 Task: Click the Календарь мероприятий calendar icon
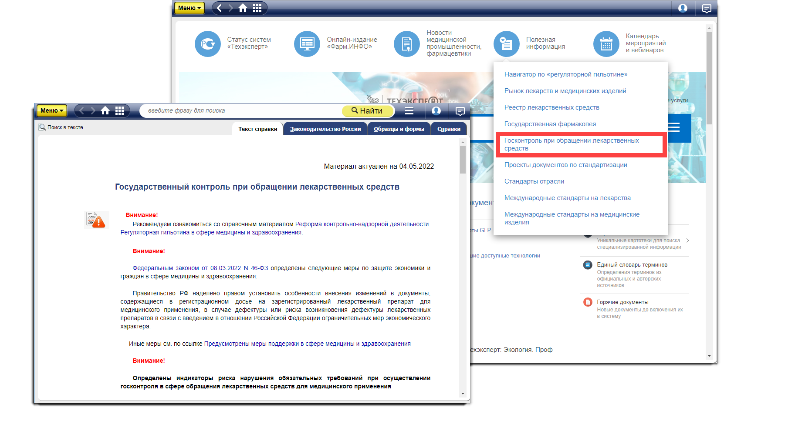(606, 44)
